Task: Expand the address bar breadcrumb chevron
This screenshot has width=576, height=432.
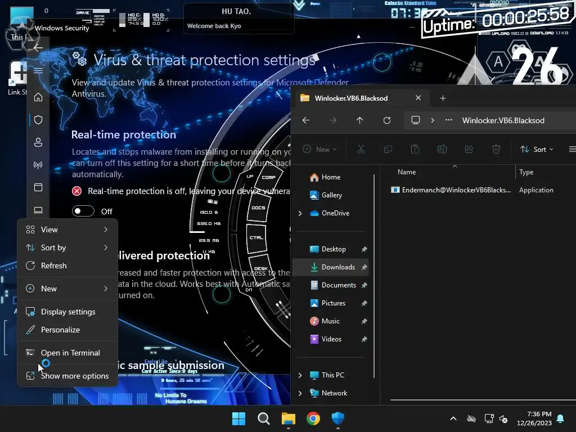Action: 433,120
